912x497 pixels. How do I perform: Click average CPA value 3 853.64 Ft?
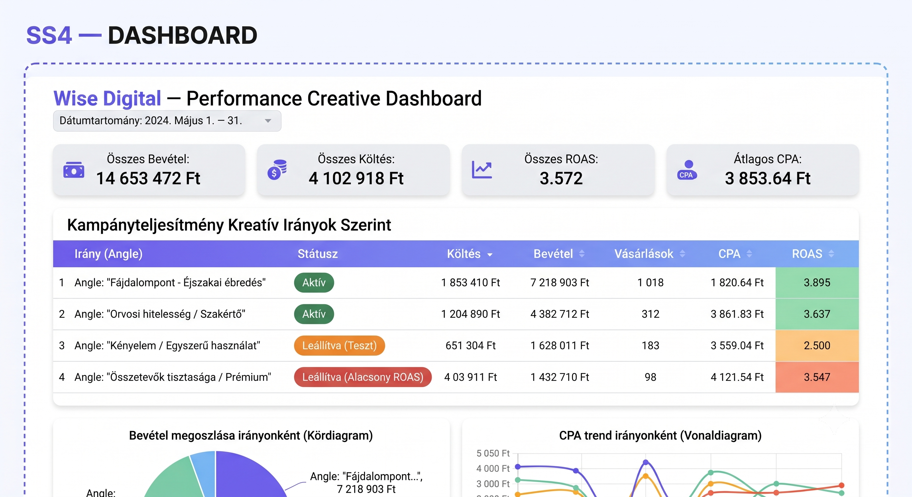pos(768,178)
